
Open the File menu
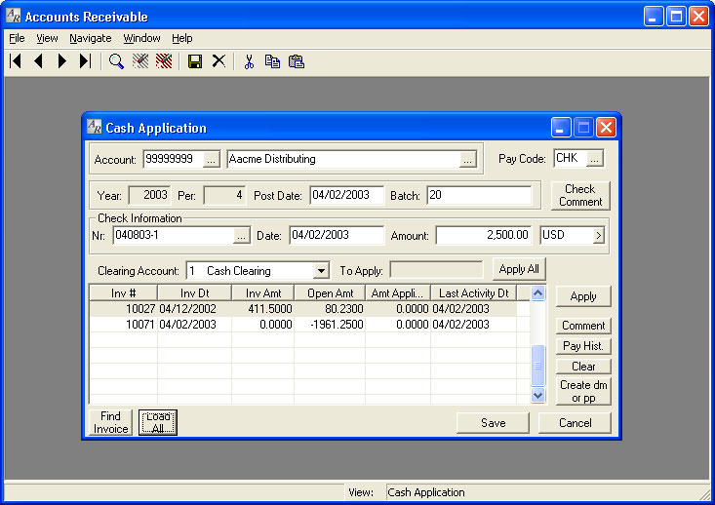point(17,38)
